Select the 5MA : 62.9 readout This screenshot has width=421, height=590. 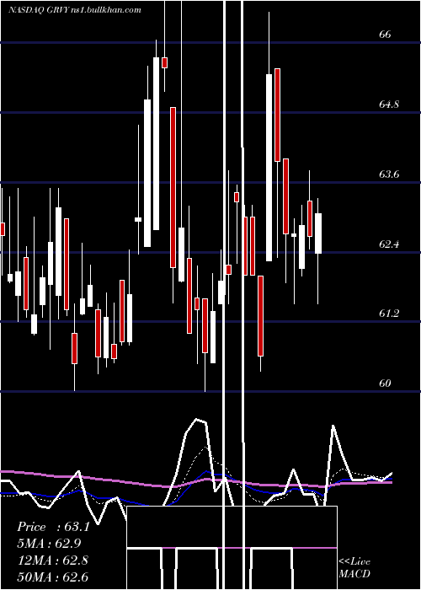click(49, 544)
